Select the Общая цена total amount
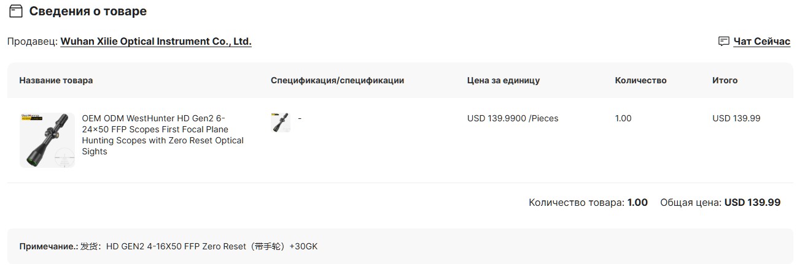Viewport: 805px width, 272px height. [x=752, y=202]
